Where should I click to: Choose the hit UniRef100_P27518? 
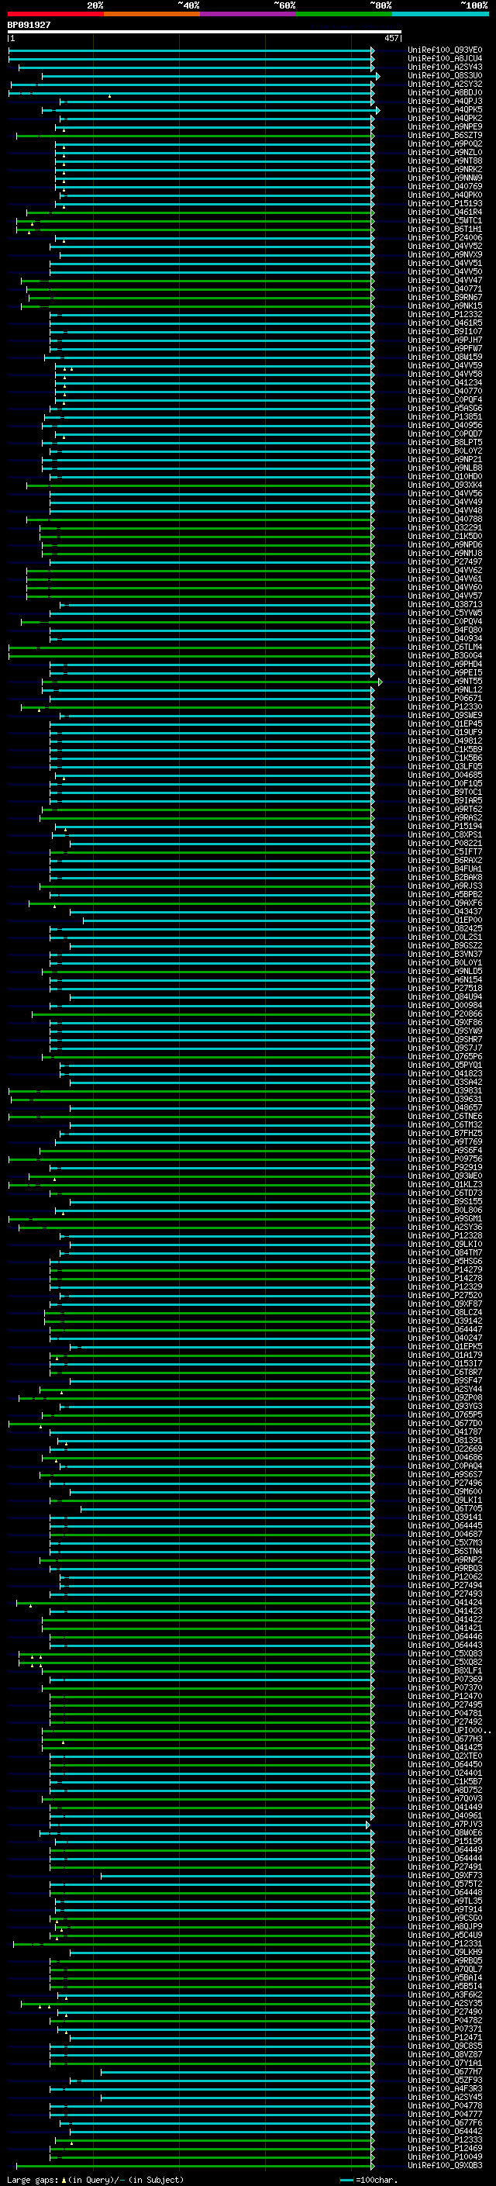click(x=445, y=988)
